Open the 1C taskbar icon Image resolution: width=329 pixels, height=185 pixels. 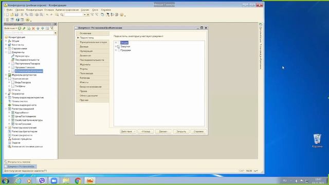click(x=90, y=180)
